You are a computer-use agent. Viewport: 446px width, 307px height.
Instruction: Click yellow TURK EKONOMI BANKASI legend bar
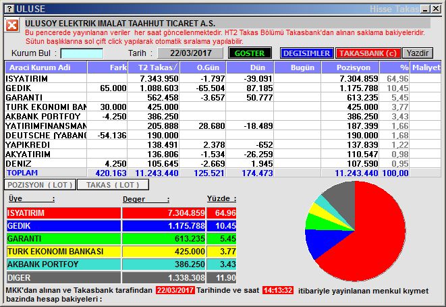(63, 252)
